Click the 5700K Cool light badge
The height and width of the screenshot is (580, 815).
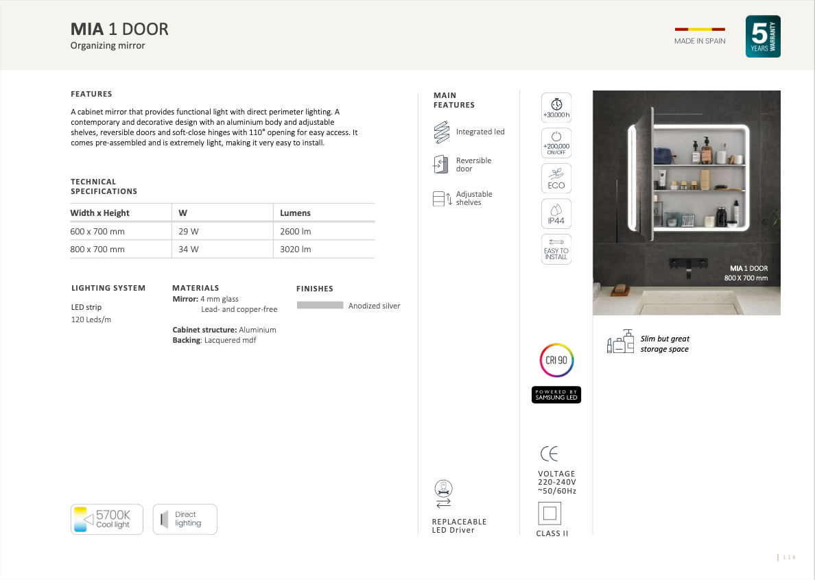click(x=107, y=520)
